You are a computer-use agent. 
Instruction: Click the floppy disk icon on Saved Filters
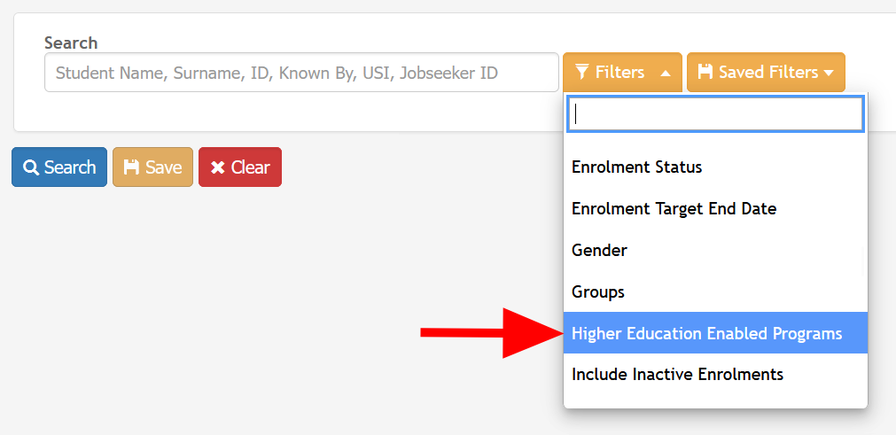(705, 72)
